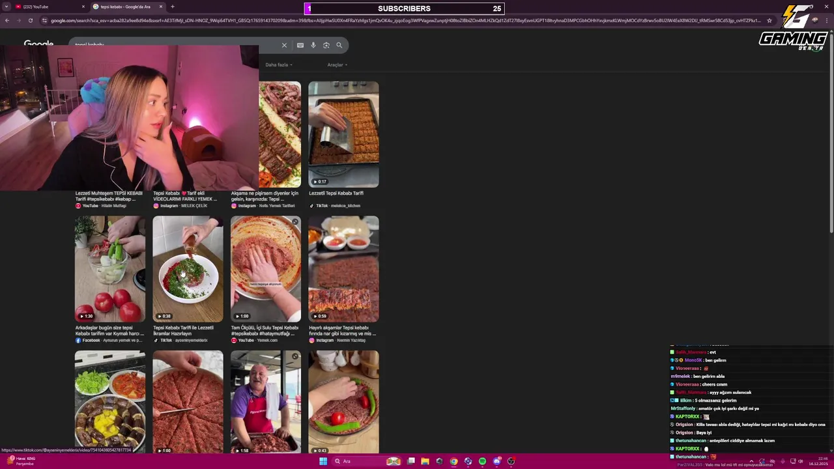Click the Google logo
The width and height of the screenshot is (834, 469).
point(38,43)
